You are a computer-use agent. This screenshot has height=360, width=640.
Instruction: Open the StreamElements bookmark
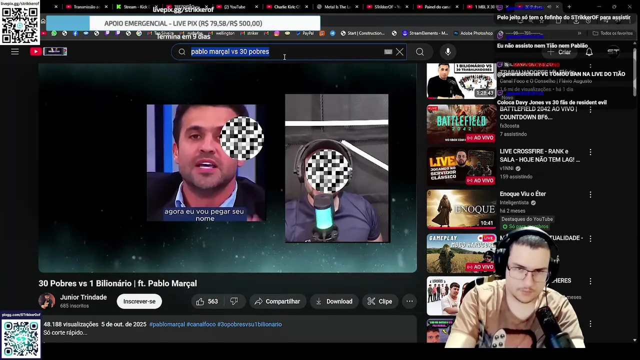[x=425, y=33]
